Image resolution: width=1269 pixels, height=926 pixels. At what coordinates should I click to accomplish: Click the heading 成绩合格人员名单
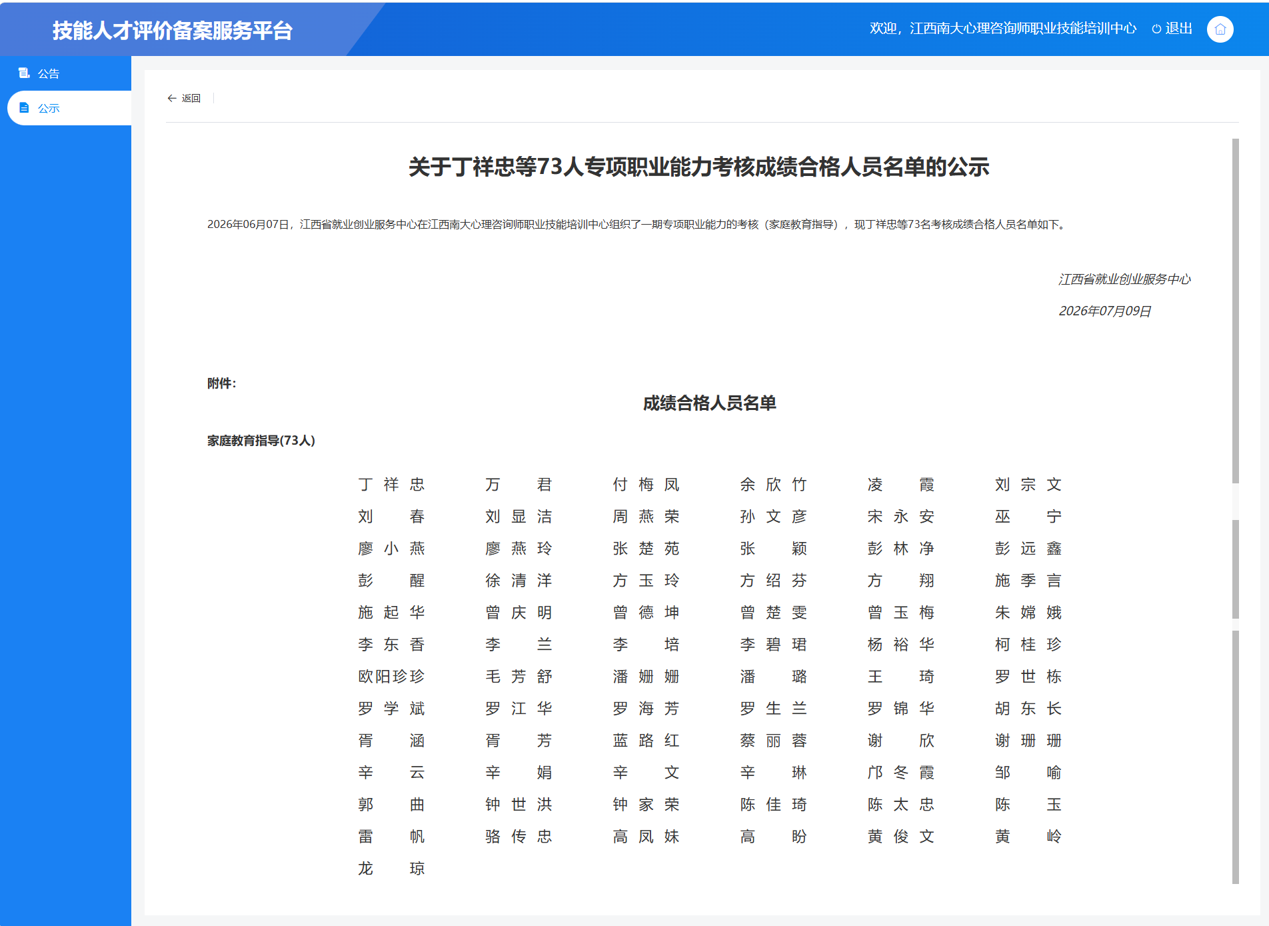pyautogui.click(x=709, y=403)
